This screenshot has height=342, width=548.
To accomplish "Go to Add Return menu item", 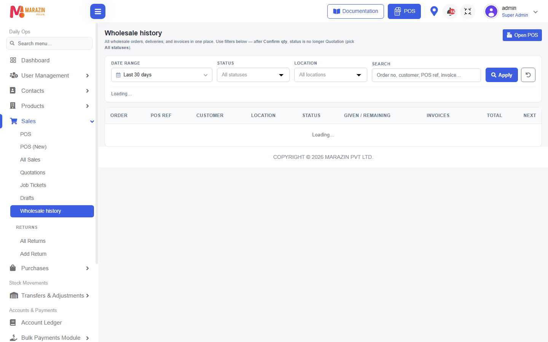I will pos(33,254).
